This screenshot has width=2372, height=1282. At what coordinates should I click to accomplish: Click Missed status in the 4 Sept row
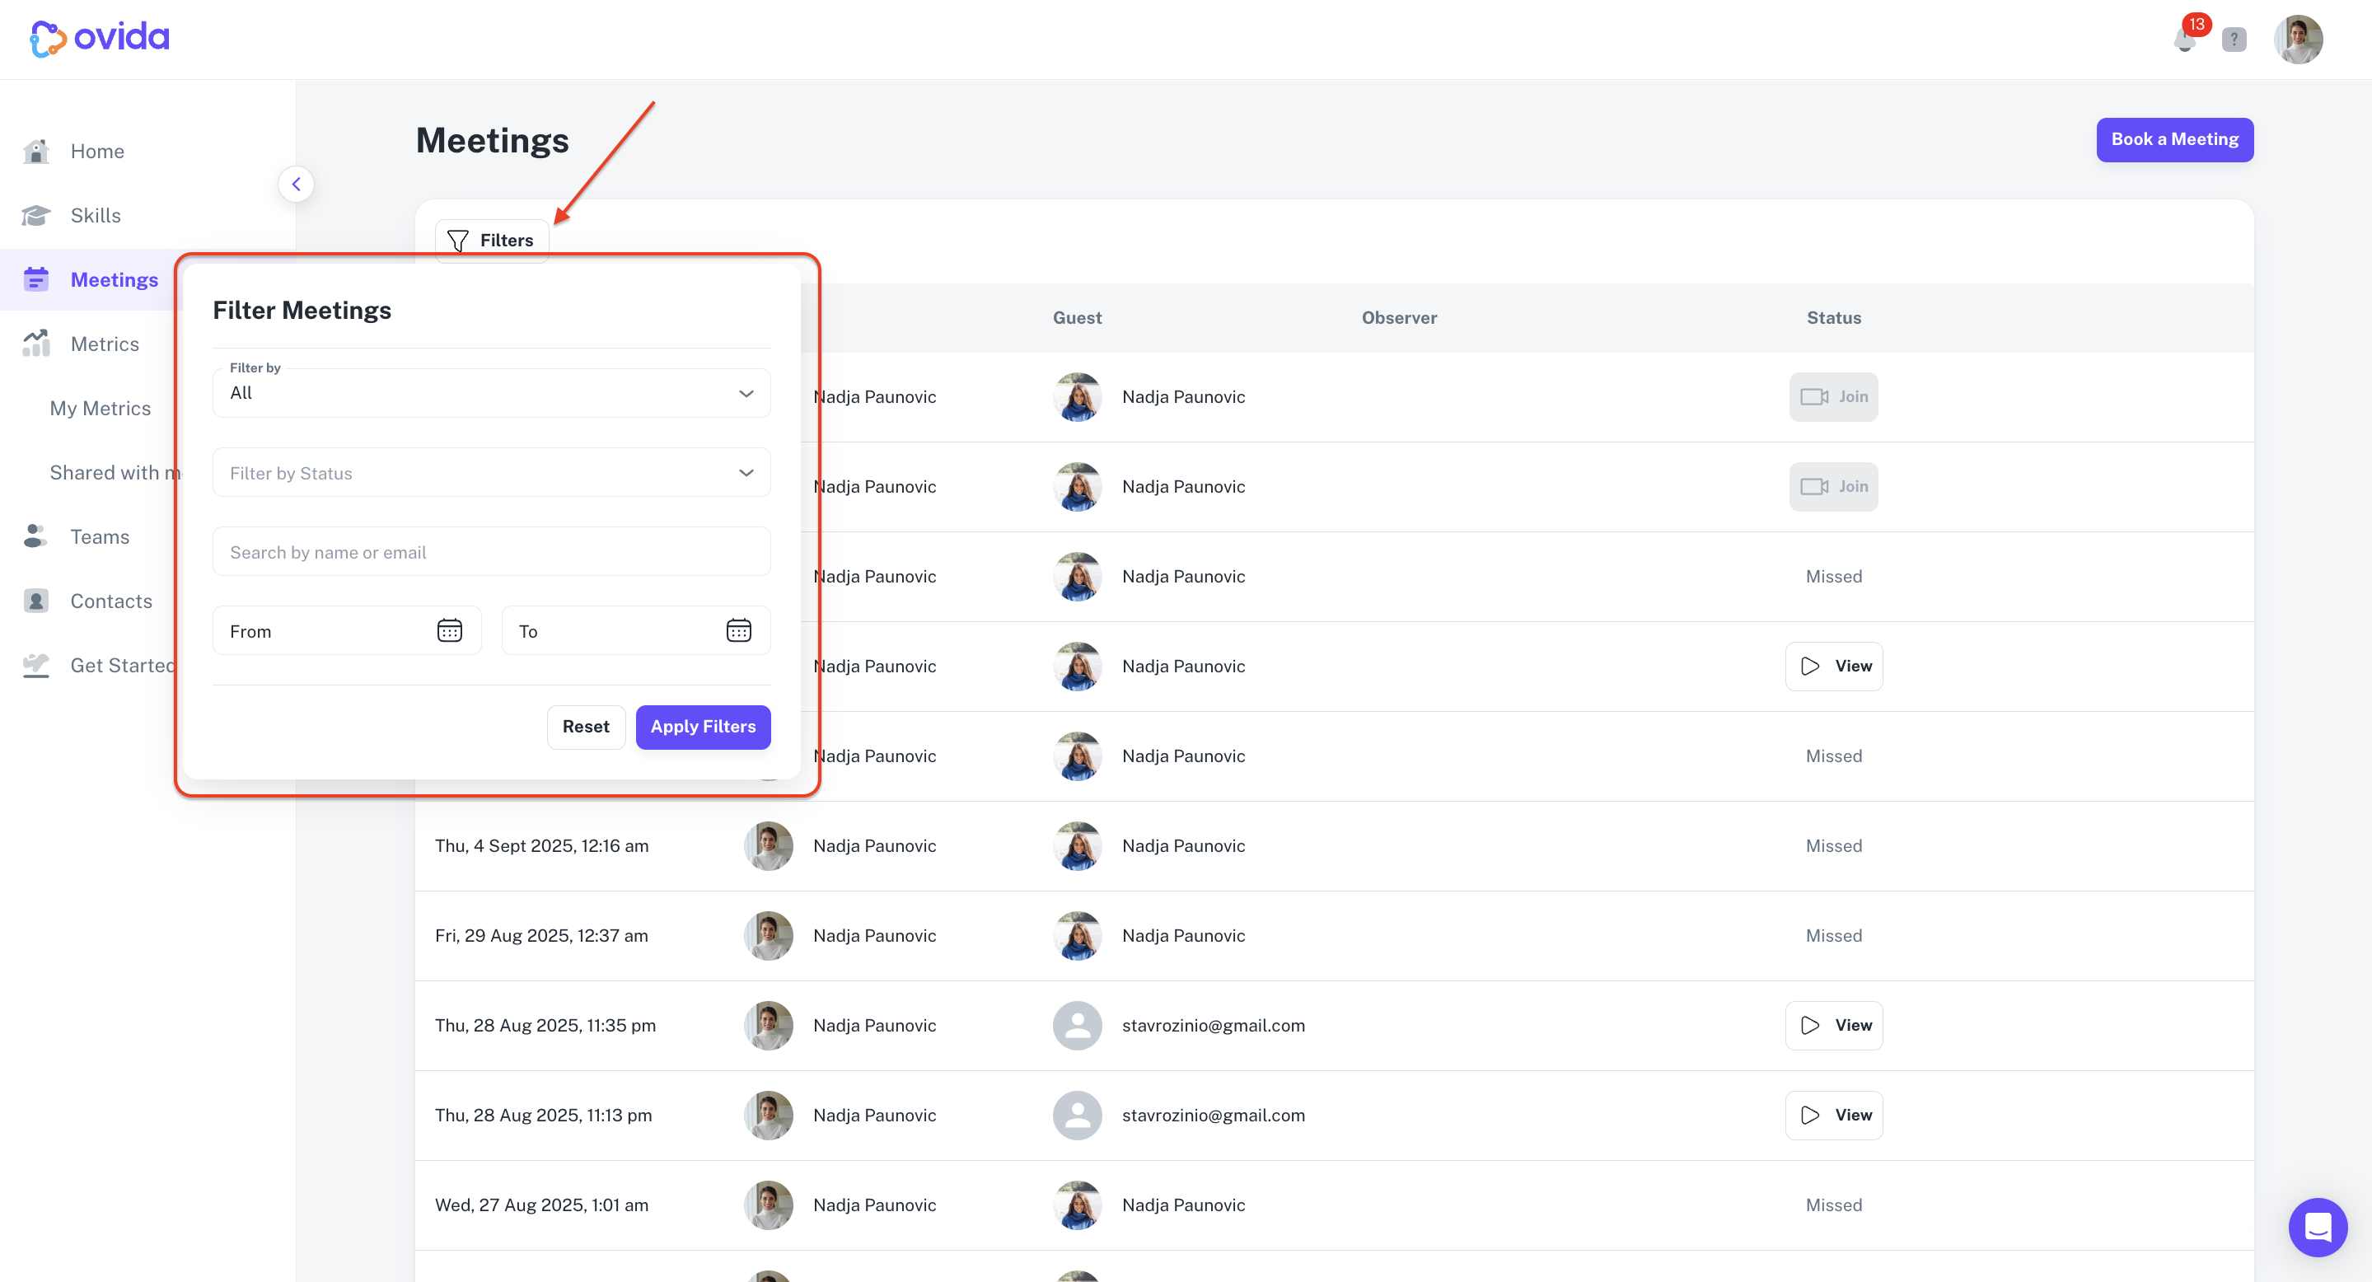point(1833,846)
